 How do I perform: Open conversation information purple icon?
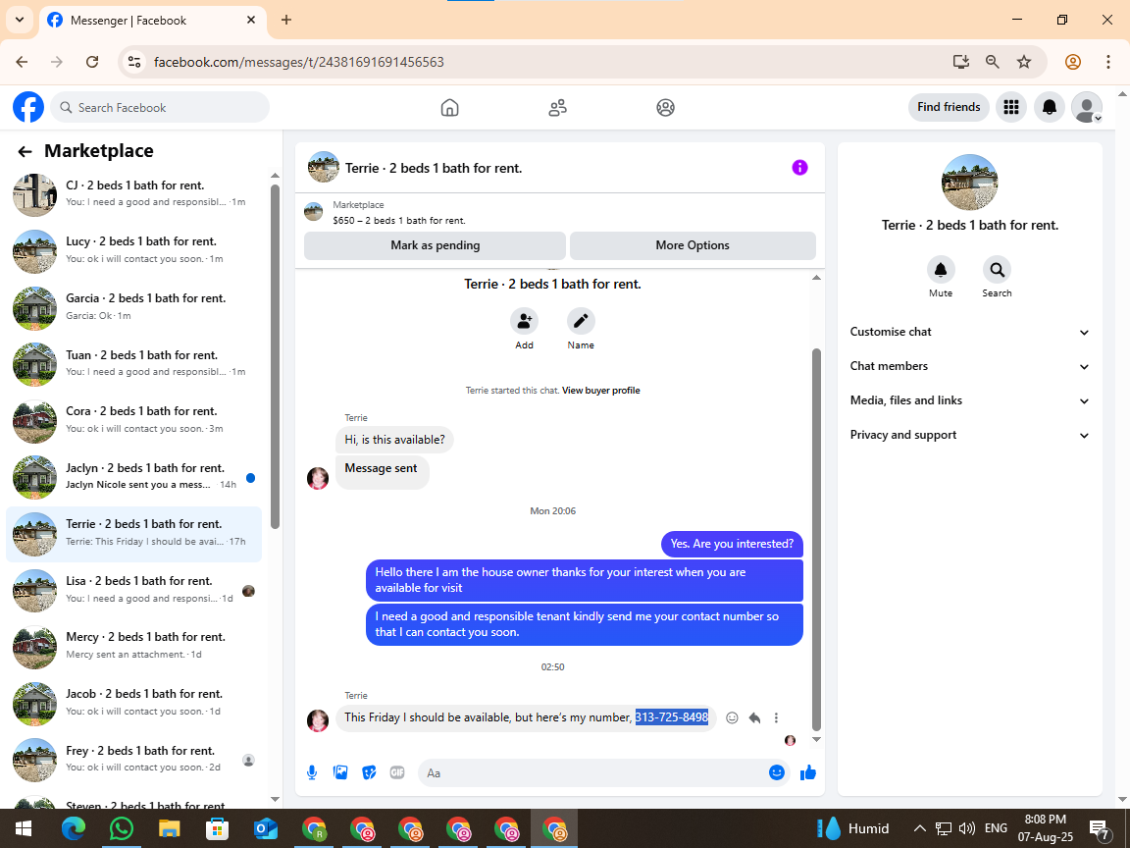coord(800,168)
